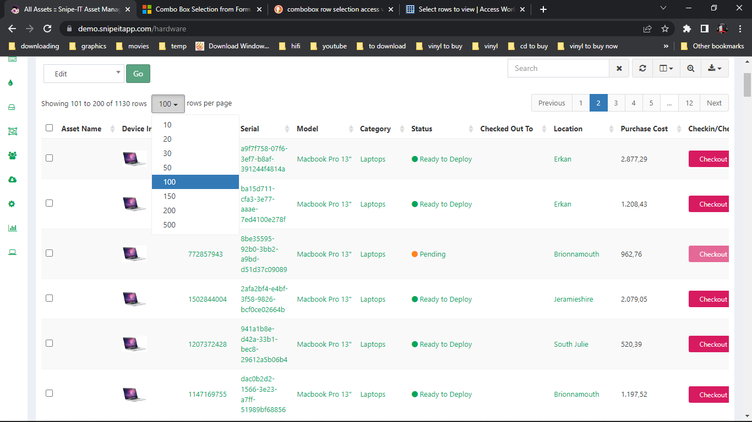Choose 50 rows per page
This screenshot has height=422, width=752.
pyautogui.click(x=195, y=168)
